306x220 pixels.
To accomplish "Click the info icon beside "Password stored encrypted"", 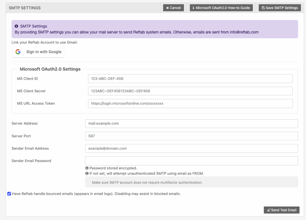I will [88, 168].
